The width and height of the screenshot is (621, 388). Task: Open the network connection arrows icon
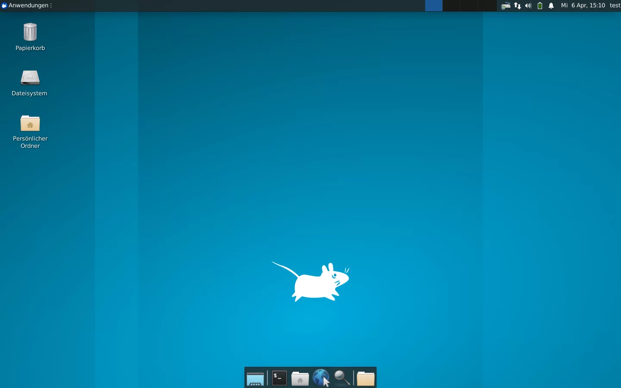pos(517,6)
